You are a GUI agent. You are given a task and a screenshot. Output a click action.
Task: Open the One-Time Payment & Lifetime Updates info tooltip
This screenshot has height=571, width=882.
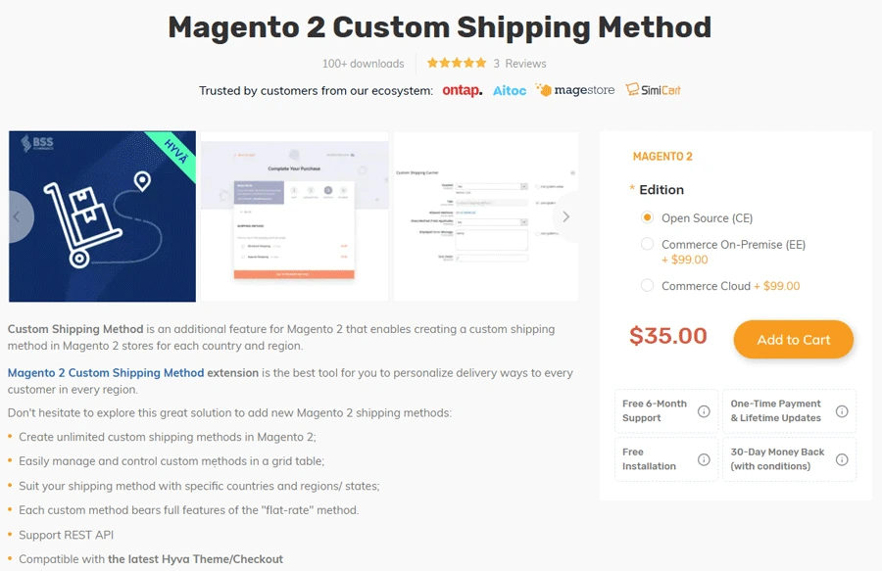[x=842, y=410]
